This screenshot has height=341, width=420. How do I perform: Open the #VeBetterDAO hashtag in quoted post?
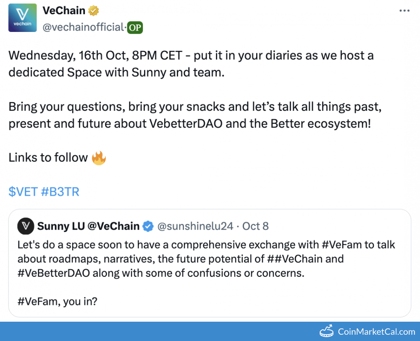pos(54,273)
